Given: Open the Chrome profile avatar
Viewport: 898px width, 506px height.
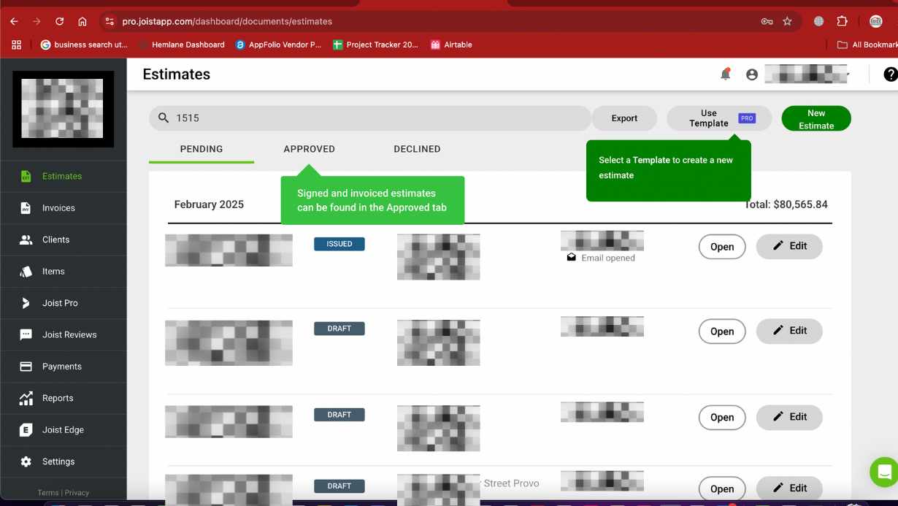Looking at the screenshot, I should tap(876, 21).
